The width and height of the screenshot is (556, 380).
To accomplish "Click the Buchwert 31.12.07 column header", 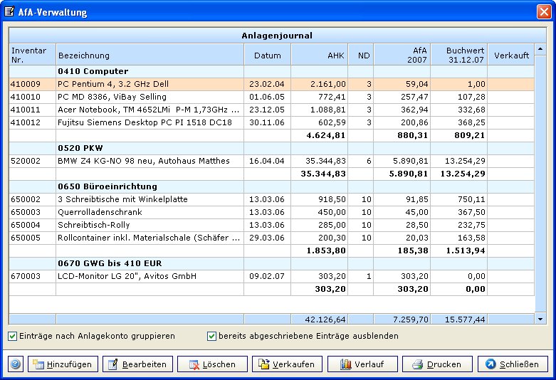I will (x=458, y=56).
